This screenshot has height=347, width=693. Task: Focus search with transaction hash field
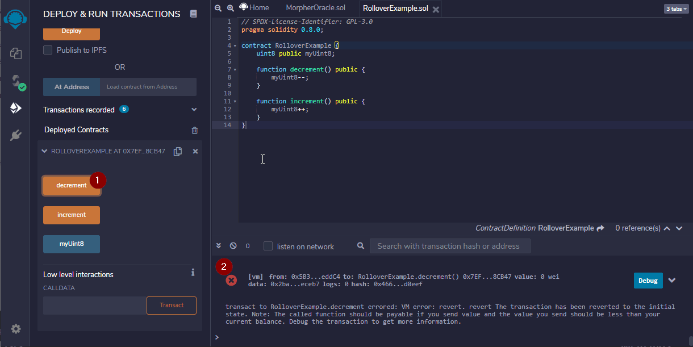point(450,246)
